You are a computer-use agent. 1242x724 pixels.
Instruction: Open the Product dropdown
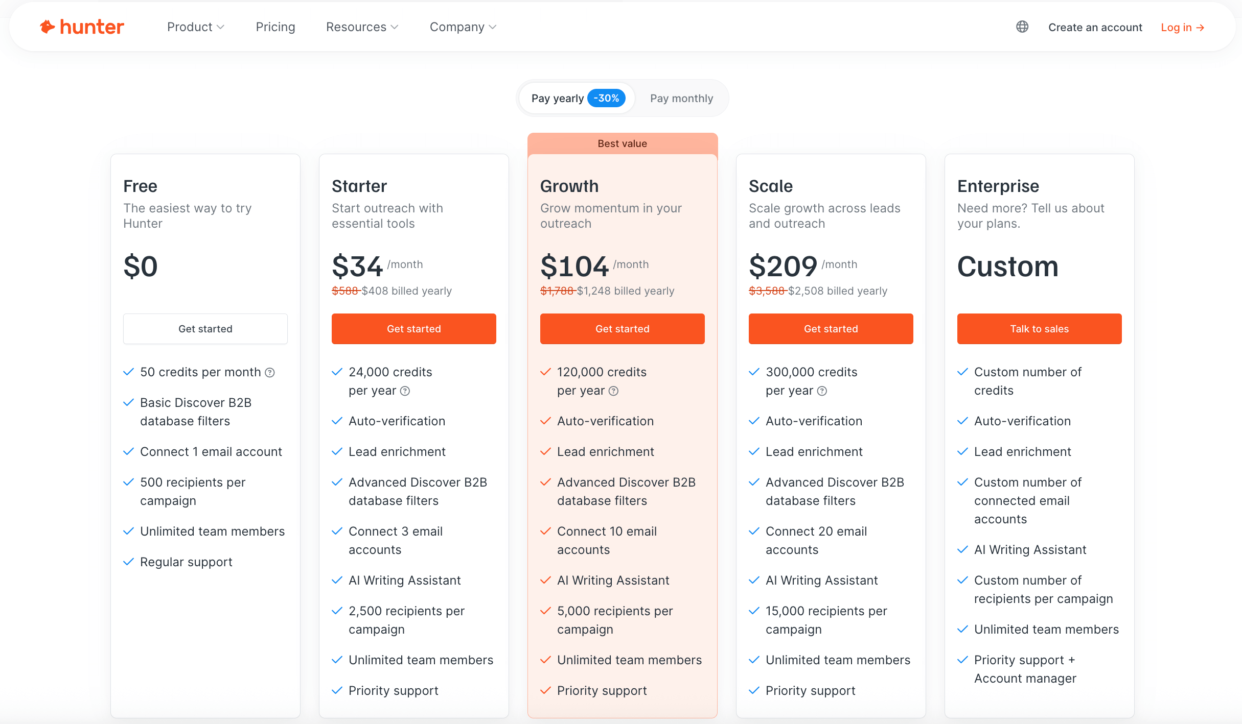point(195,27)
